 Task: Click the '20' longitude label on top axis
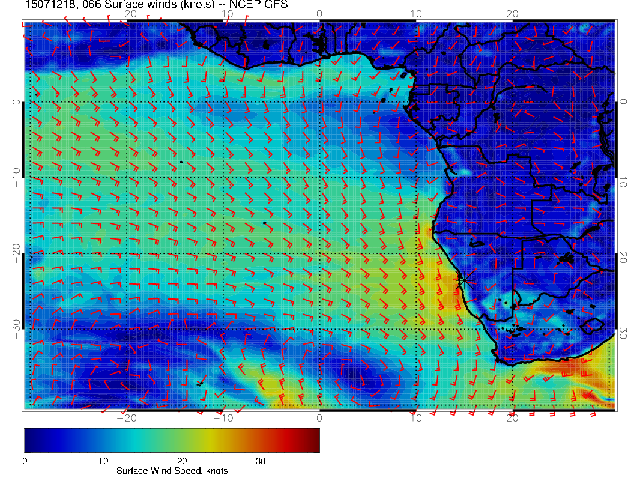pos(512,14)
